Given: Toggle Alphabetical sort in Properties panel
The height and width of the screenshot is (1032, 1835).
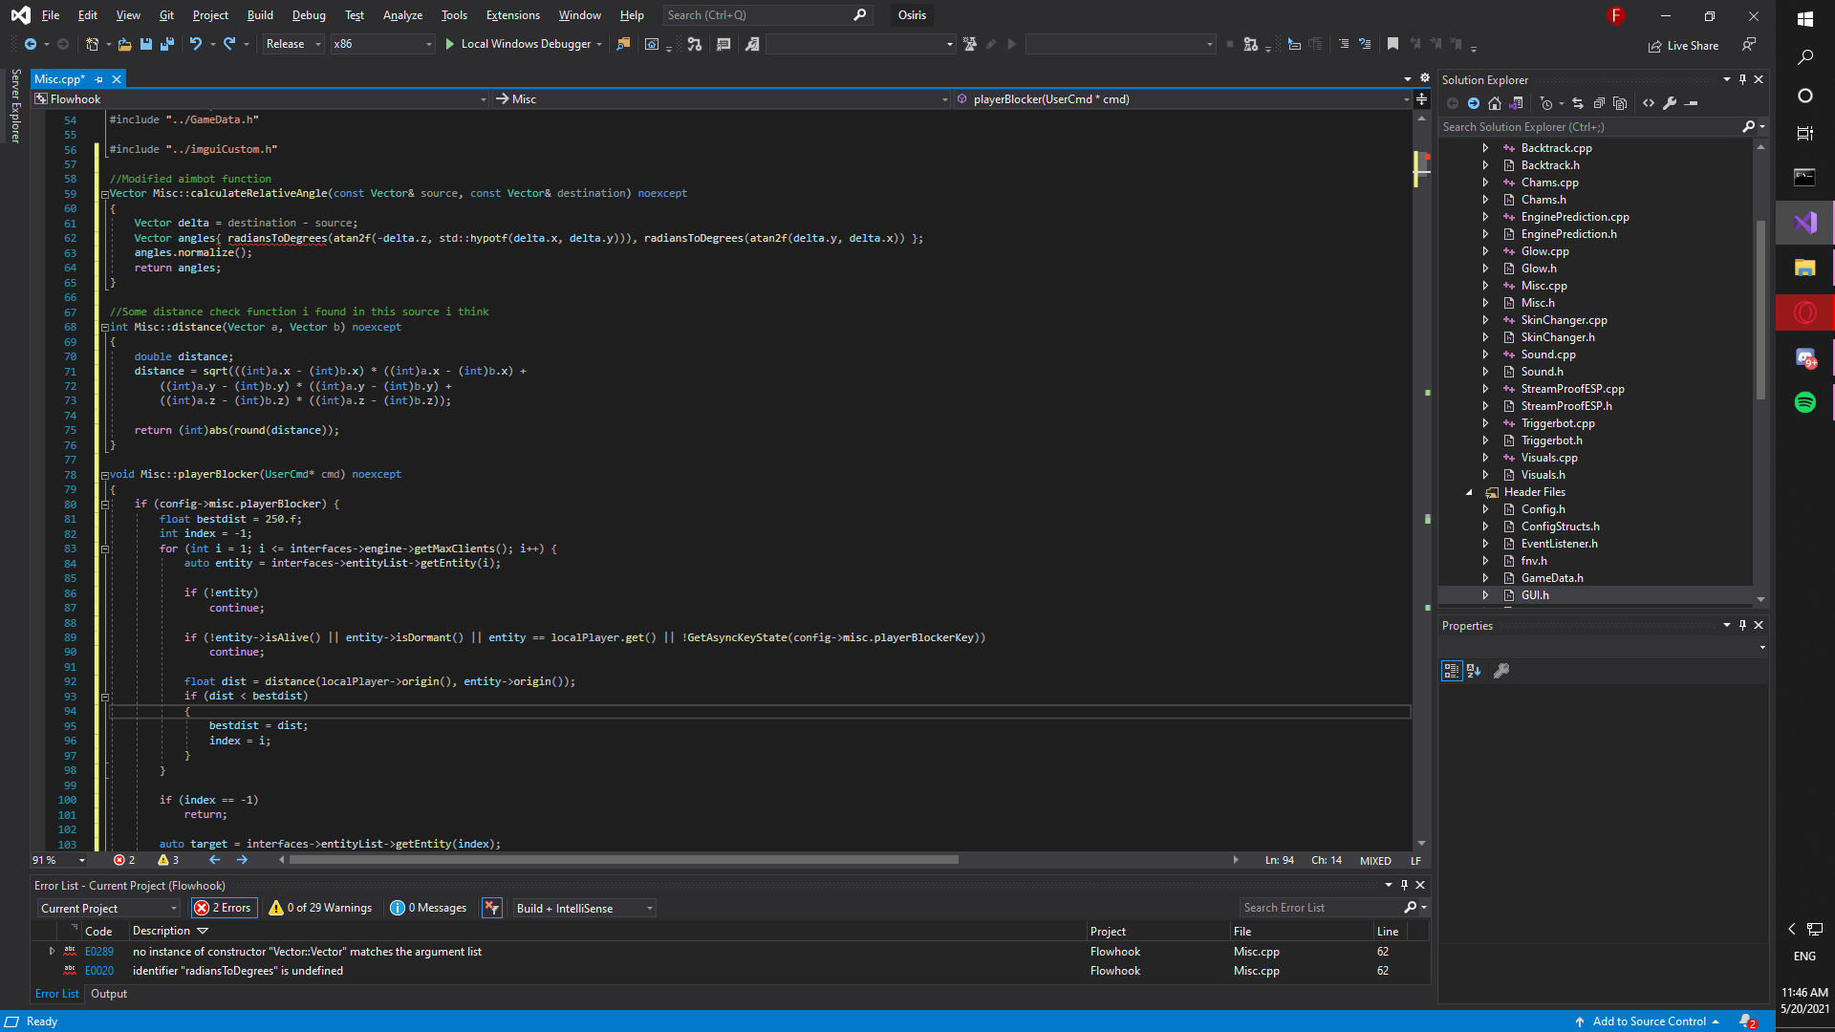Looking at the screenshot, I should pyautogui.click(x=1474, y=671).
